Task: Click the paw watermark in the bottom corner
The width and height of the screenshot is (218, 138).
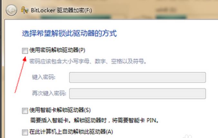Action: click(x=187, y=136)
